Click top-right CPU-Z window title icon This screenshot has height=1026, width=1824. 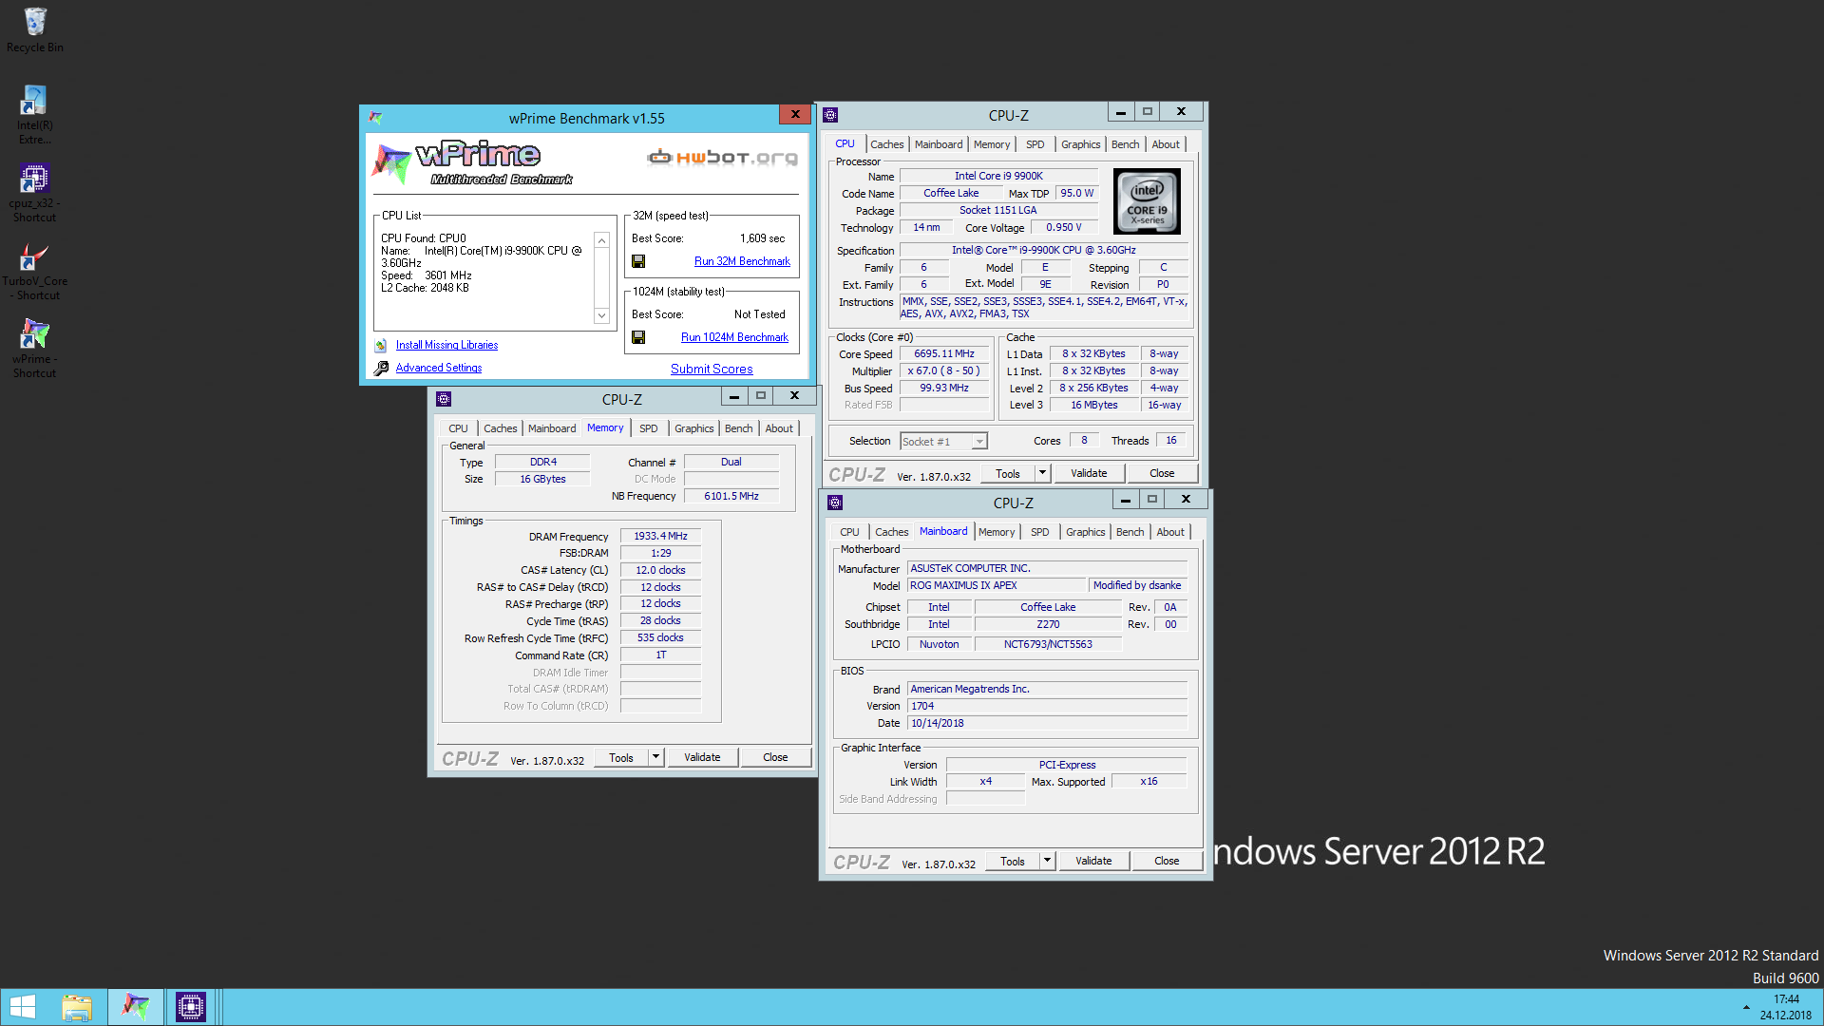(830, 115)
